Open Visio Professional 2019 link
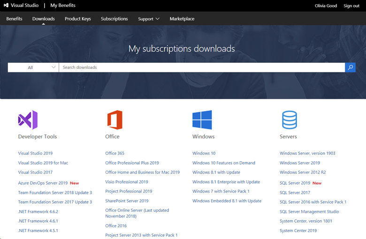 tap(127, 182)
